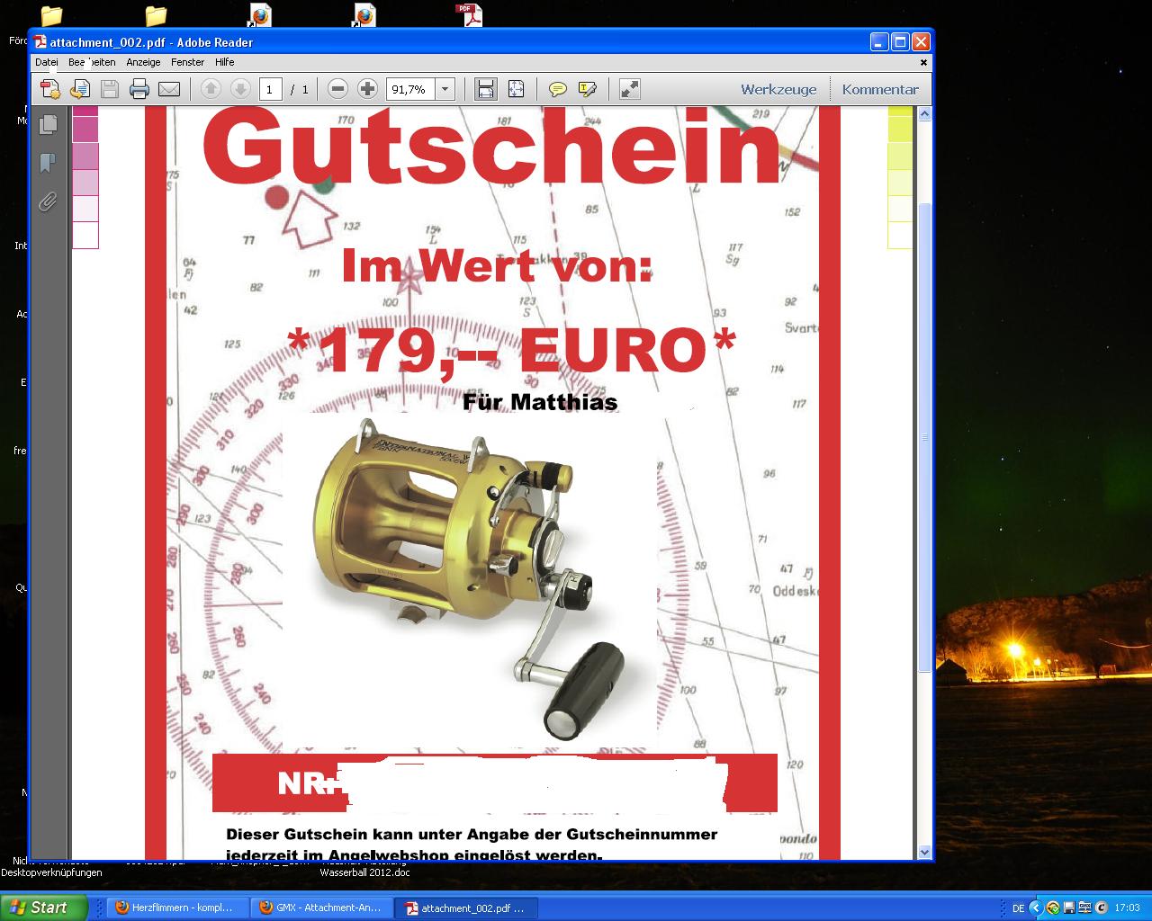Screen dimensions: 1152x921
Task: Go to previous page arrow
Action: click(211, 89)
